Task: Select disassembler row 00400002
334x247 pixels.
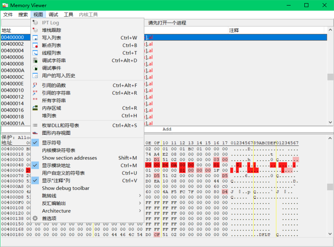Action: coord(164,44)
